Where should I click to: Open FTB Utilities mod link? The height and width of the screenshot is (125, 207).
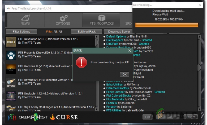[x=114, y=110]
